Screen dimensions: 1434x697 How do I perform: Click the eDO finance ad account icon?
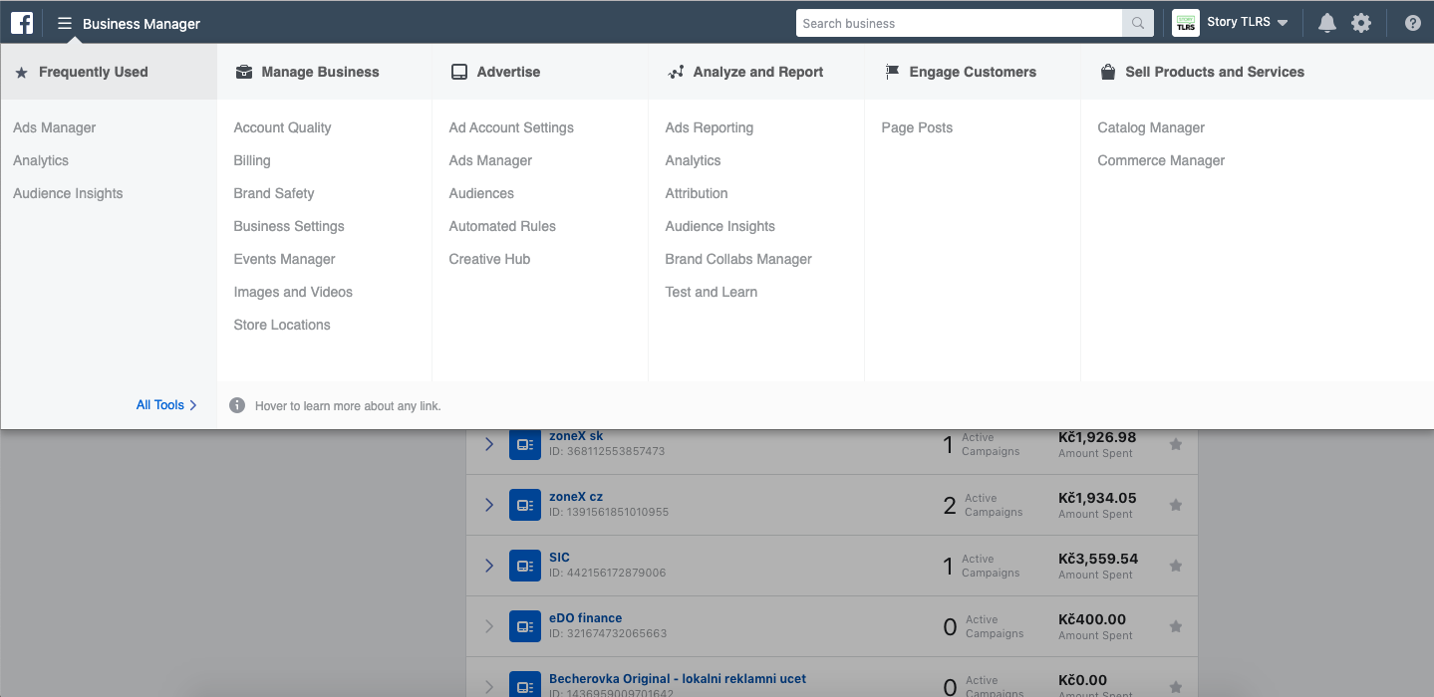point(525,626)
